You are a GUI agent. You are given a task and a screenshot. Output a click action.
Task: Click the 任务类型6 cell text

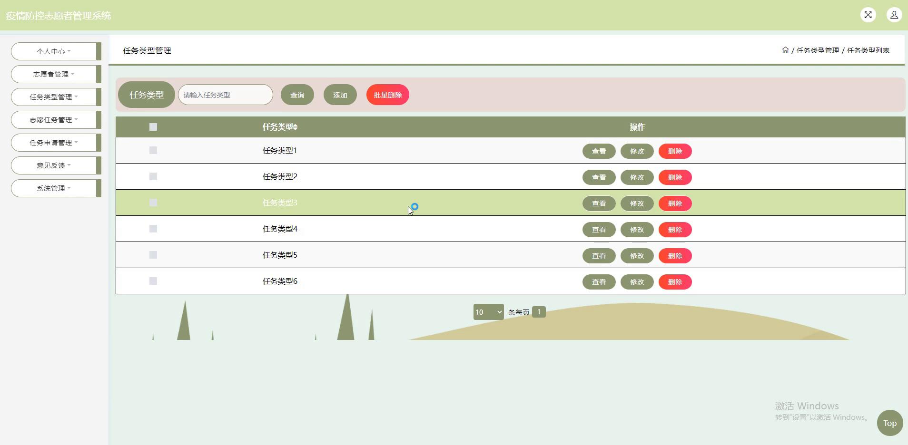tap(280, 281)
